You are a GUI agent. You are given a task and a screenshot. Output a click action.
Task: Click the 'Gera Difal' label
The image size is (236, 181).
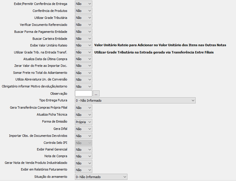(60, 129)
